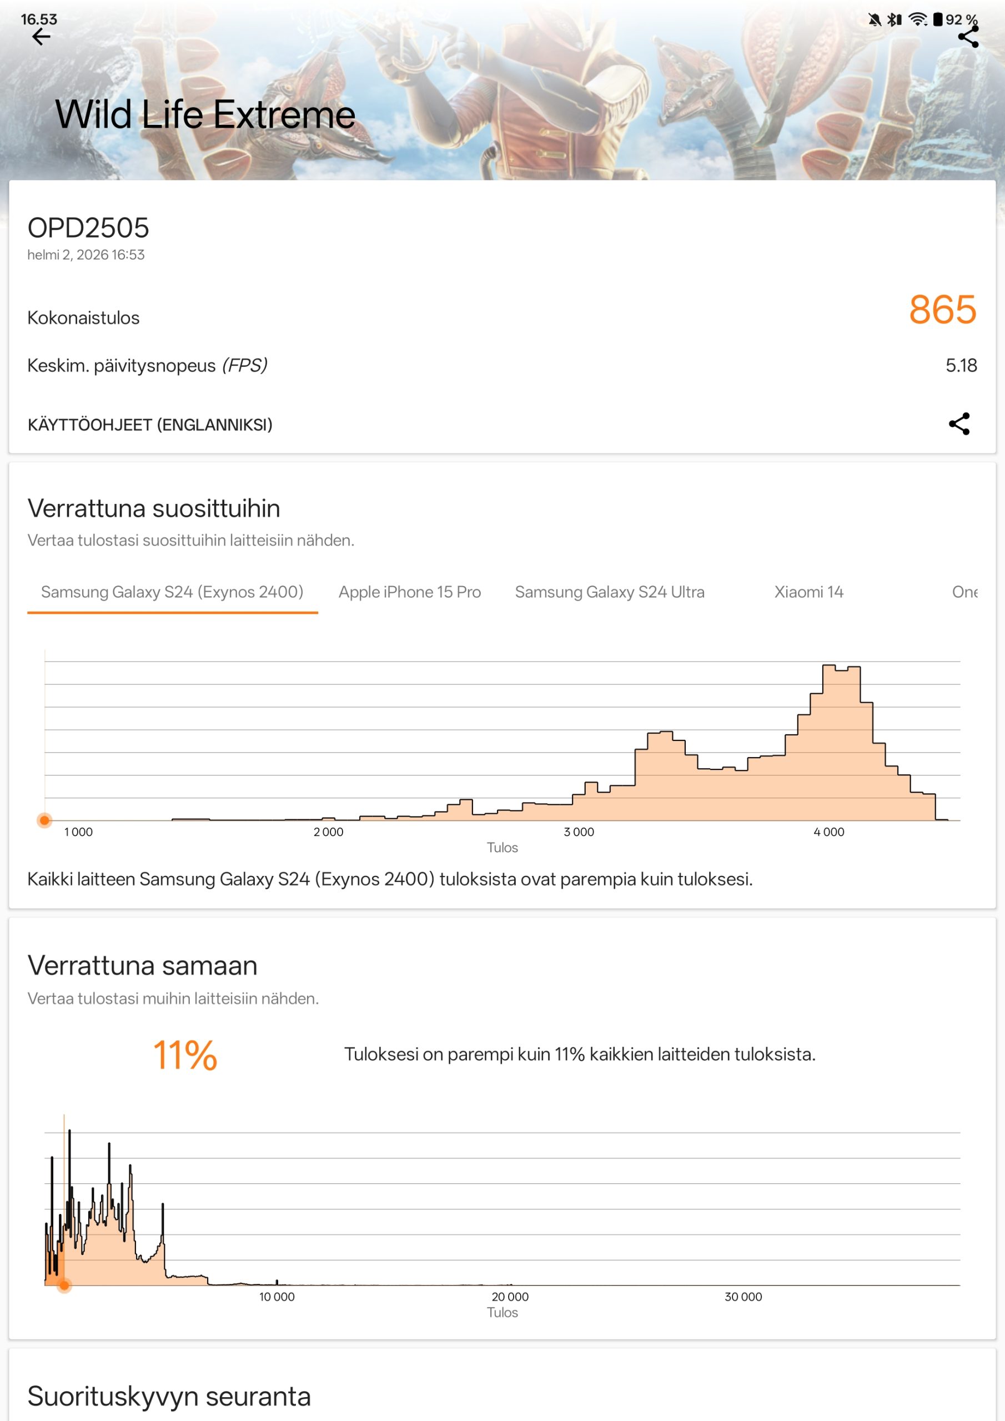Open KÄYTTÖOHJEET (ENGLANNIKSI) user guide link
The width and height of the screenshot is (1005, 1421).
click(150, 425)
